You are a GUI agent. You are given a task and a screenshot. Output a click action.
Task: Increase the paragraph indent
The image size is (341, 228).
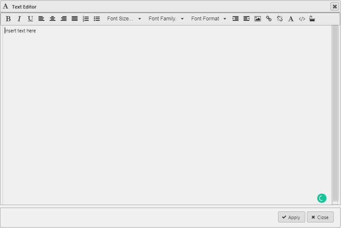[235, 19]
